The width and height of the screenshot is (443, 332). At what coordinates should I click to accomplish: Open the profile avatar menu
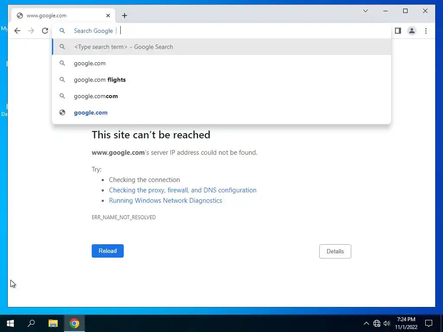(412, 31)
